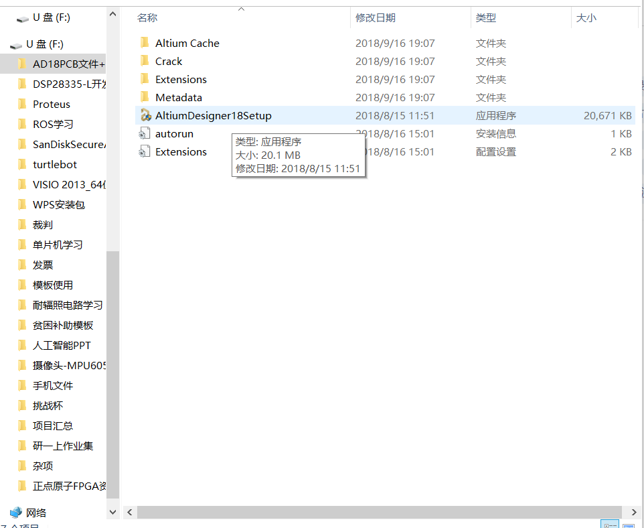This screenshot has width=644, height=528.
Task: Sort by 大小 column header
Action: pyautogui.click(x=586, y=17)
